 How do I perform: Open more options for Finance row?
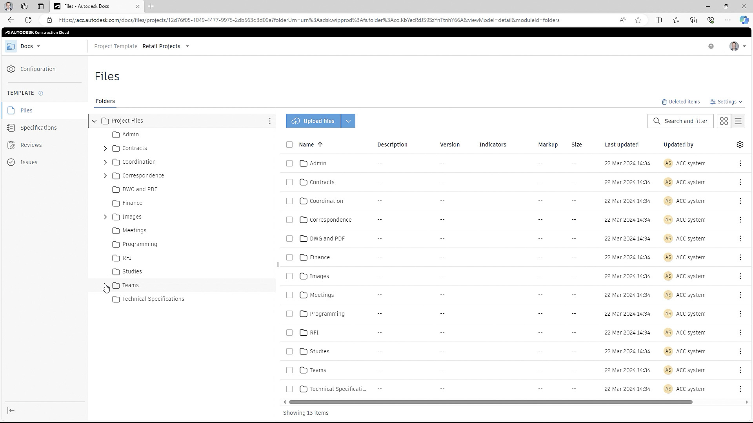click(740, 257)
